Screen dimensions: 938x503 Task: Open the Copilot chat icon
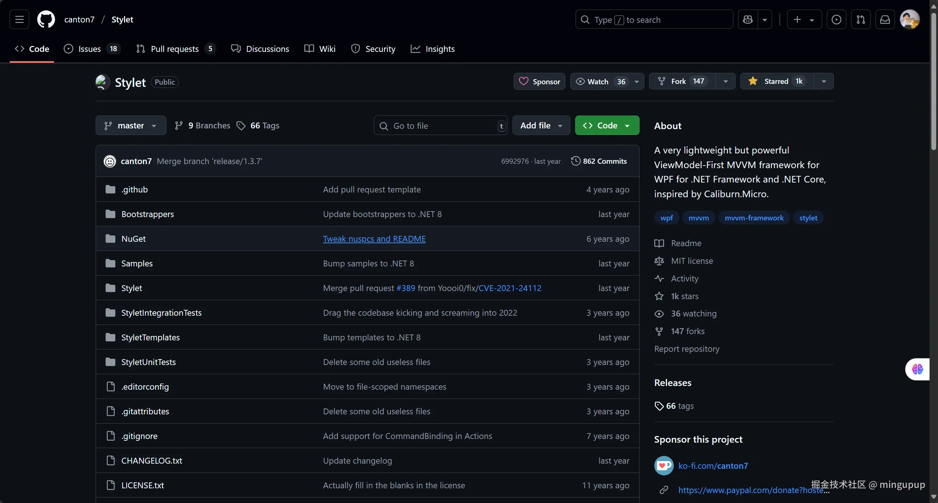click(748, 20)
